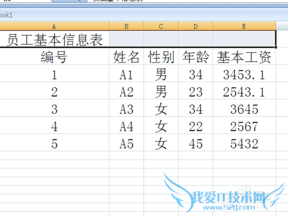Click 编号 cell with number 5
The image size is (288, 216).
(x=54, y=143)
